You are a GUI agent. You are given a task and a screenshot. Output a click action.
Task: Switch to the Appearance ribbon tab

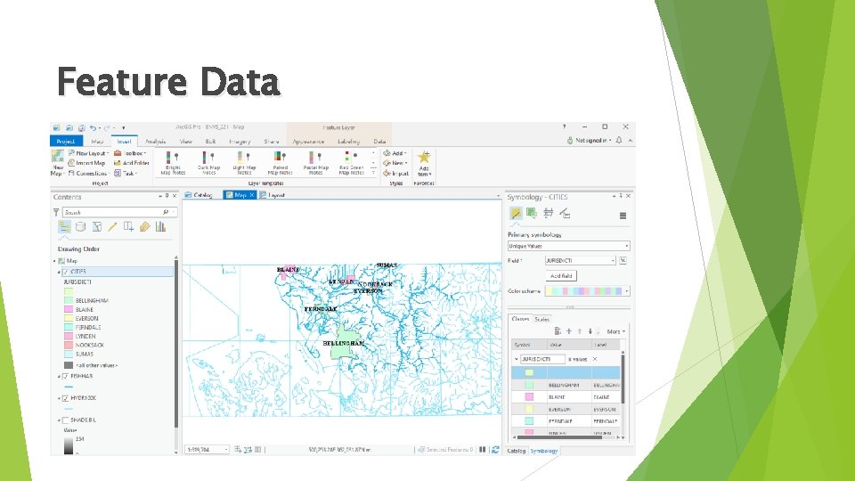coord(308,142)
